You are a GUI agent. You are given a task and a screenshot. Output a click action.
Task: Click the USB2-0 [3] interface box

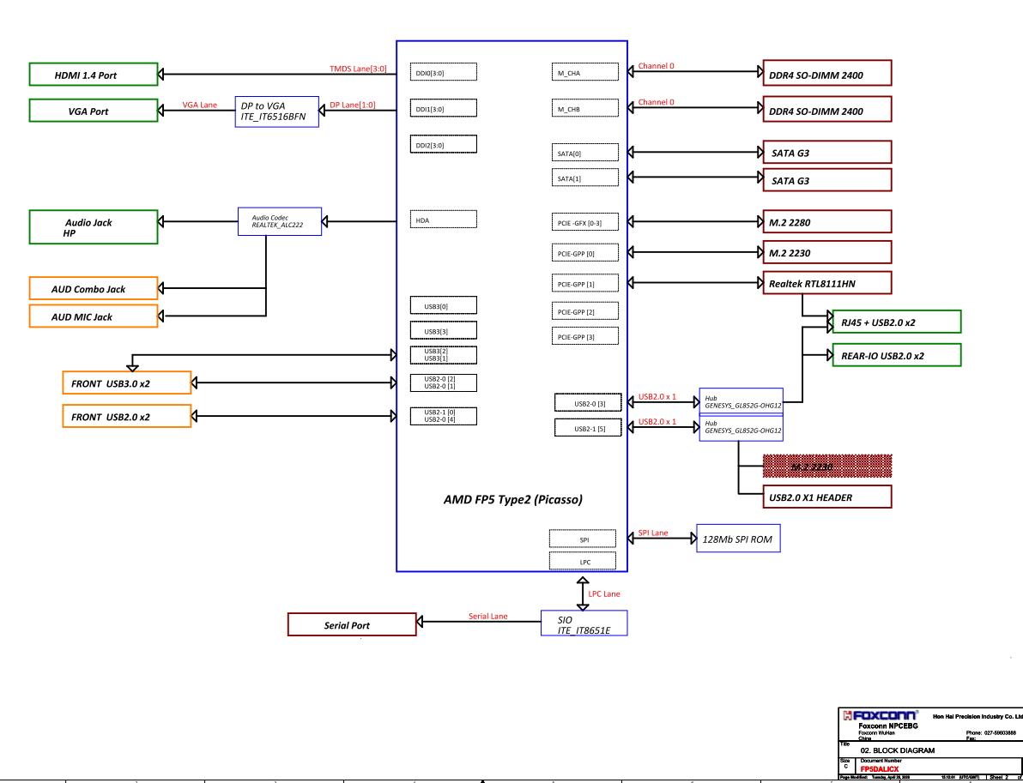point(588,403)
